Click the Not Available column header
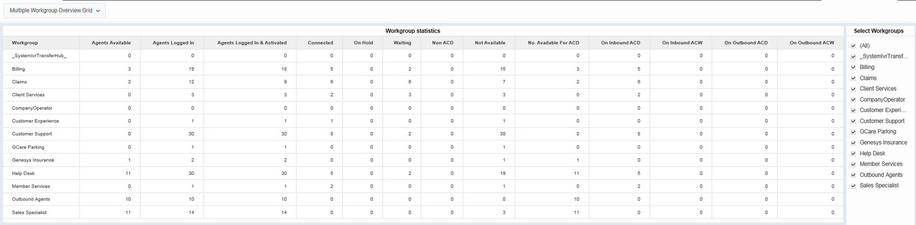Image resolution: width=916 pixels, height=225 pixels. (490, 43)
